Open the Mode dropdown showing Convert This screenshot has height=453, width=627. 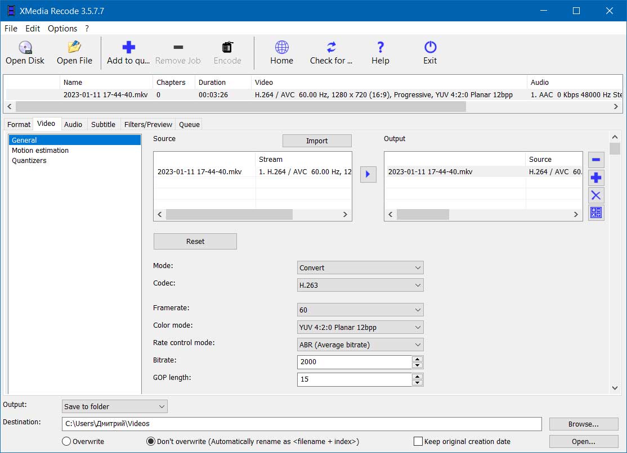[x=360, y=268]
